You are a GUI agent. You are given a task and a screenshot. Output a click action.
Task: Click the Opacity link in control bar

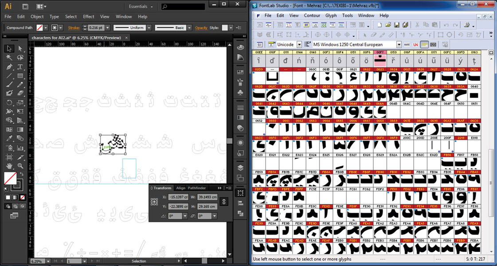[x=201, y=28]
